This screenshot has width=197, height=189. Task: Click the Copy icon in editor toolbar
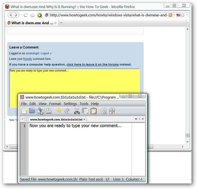85,111
